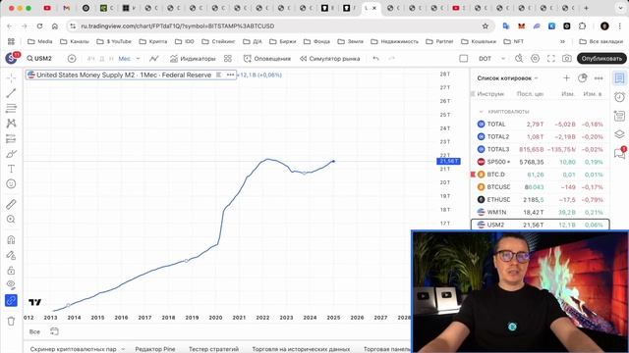Viewport: 629px width, 353px height.
Task: Toggle magnet mode for drawings
Action: 11,239
